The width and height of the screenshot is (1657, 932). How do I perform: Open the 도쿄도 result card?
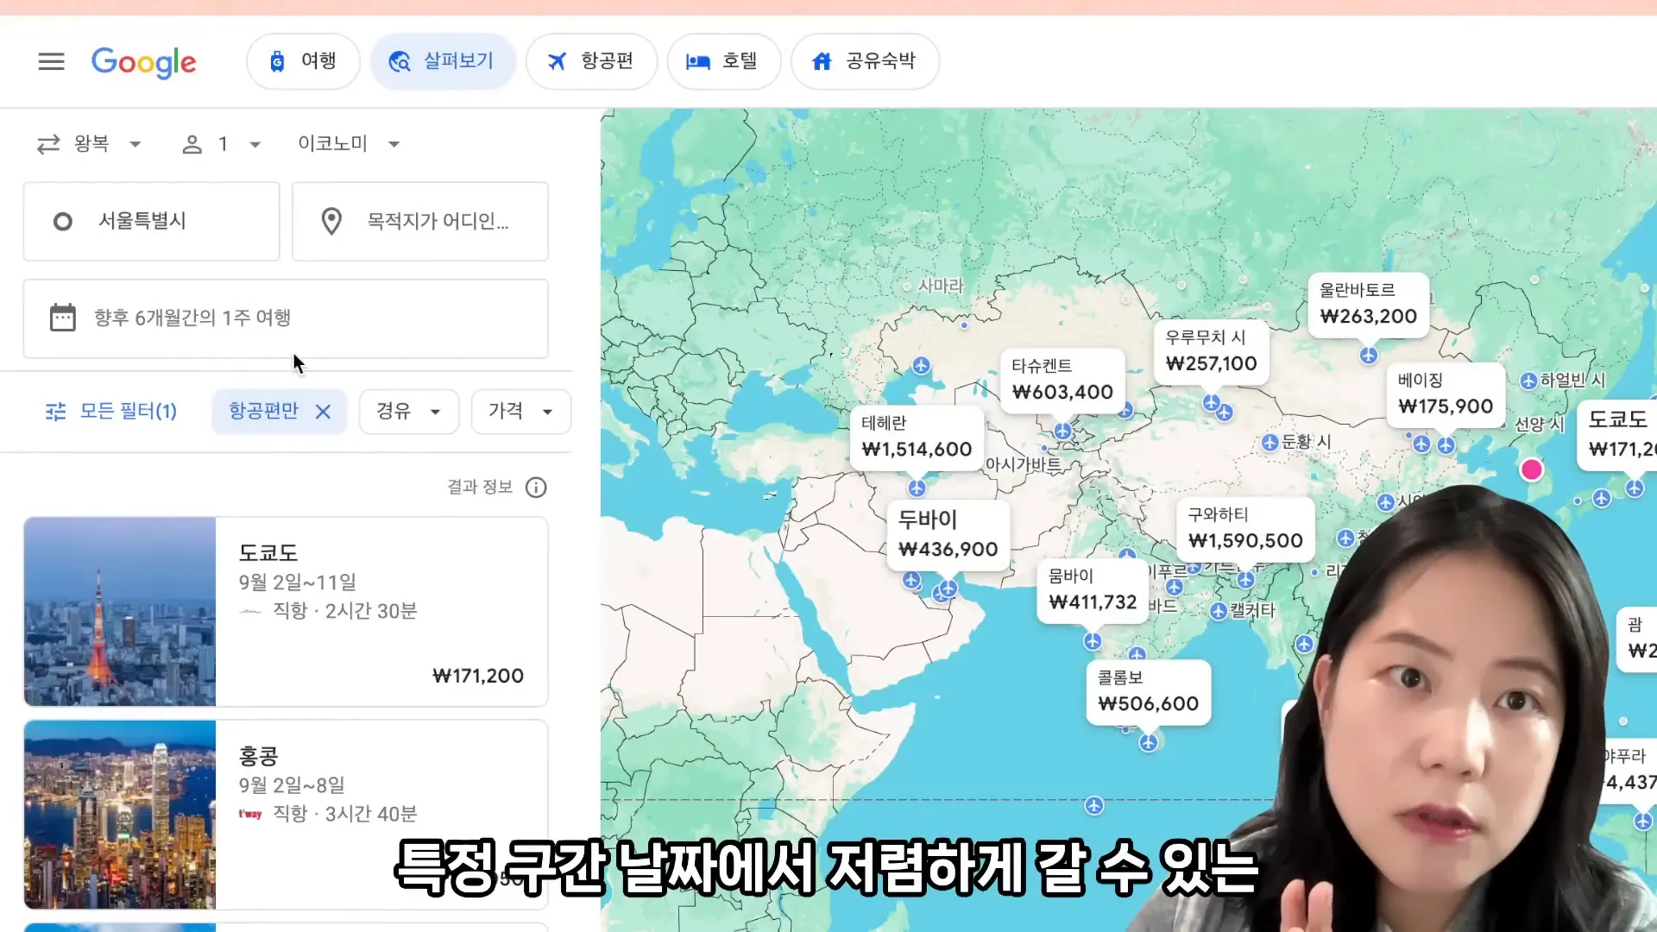pos(286,612)
